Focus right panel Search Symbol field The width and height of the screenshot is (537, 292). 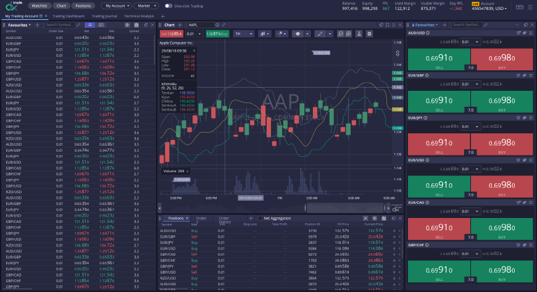(x=467, y=25)
